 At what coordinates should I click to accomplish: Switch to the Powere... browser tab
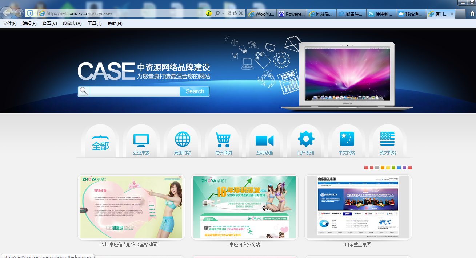click(292, 14)
